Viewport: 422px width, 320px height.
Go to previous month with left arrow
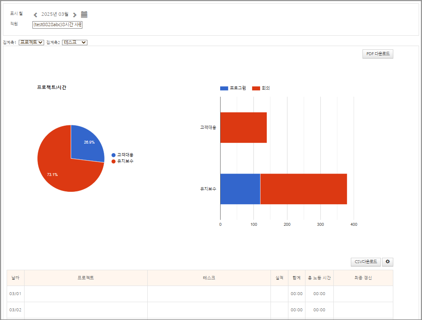[35, 15]
